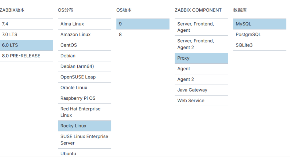Viewport: 290px width, 158px height.
Task: Select Zabbix version 7.4
Action: 26,24
